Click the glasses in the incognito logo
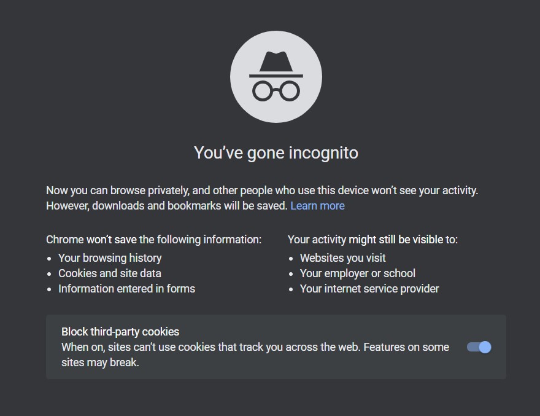540x416 pixels. coord(276,92)
